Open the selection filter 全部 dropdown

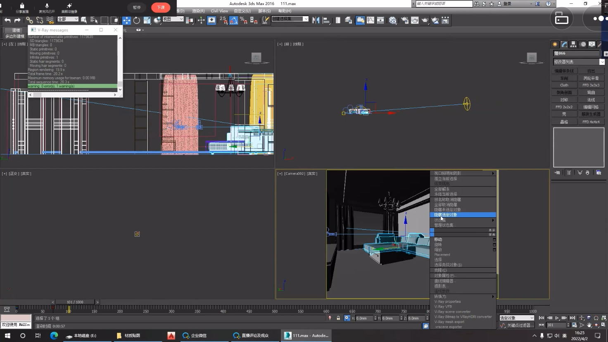click(x=68, y=19)
